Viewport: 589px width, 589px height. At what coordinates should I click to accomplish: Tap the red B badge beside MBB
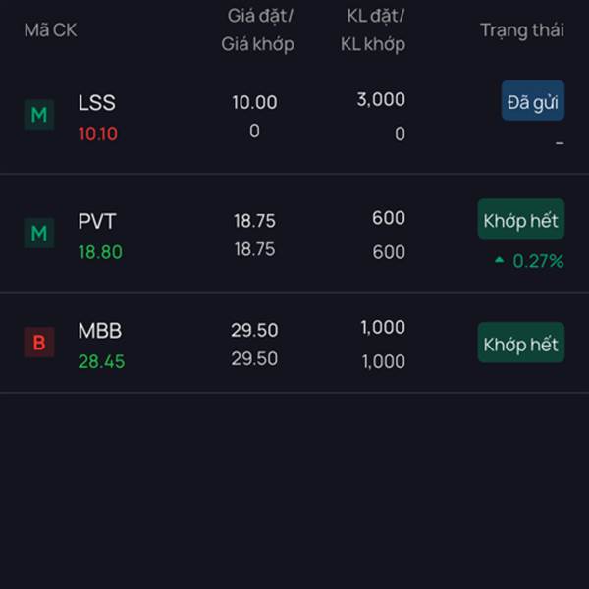coord(39,343)
